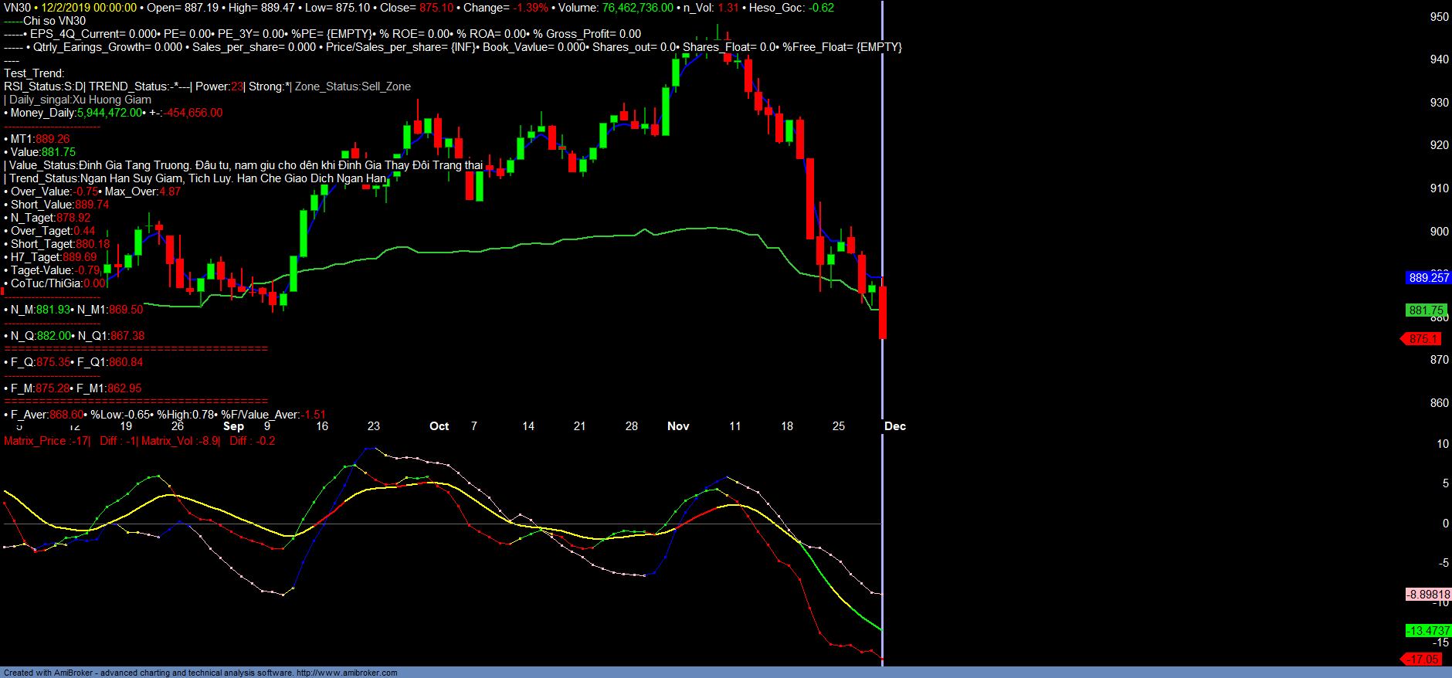Click the Zone_Status:Sell_Zone text
This screenshot has width=1452, height=678.
click(x=352, y=86)
